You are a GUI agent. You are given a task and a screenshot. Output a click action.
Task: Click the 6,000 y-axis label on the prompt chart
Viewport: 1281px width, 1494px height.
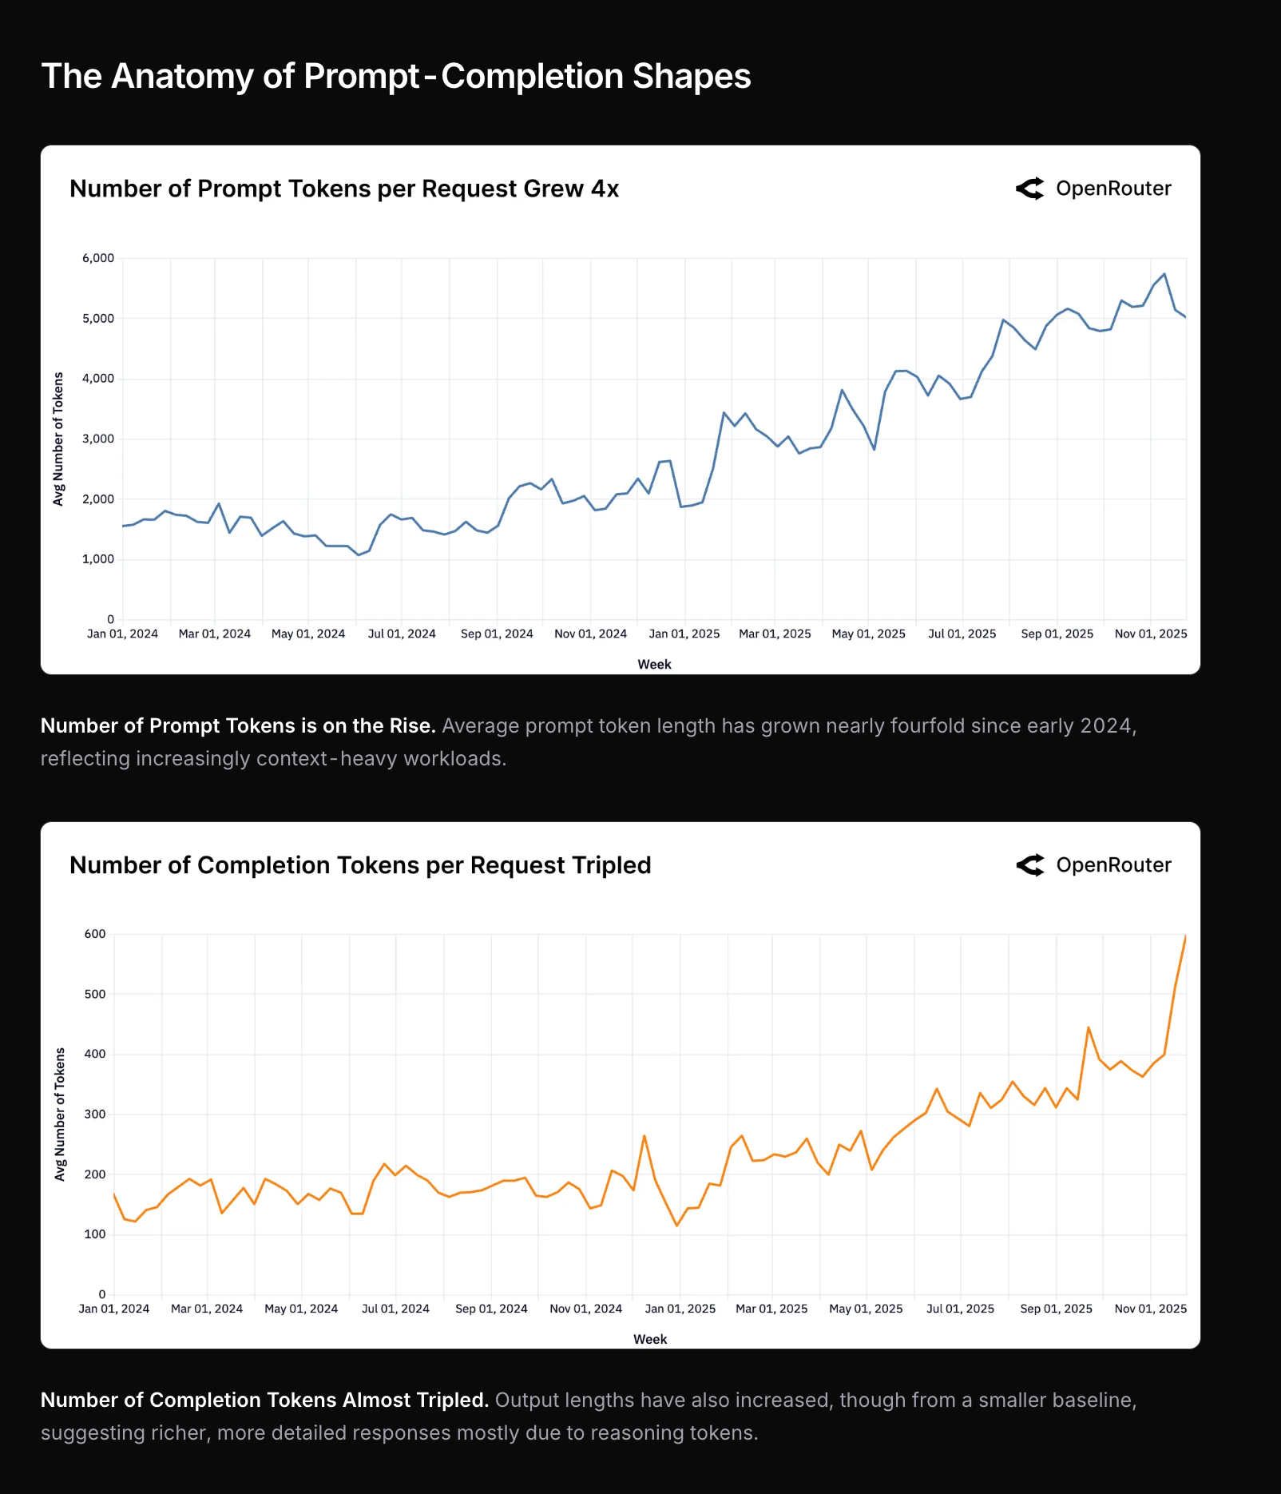[x=98, y=258]
